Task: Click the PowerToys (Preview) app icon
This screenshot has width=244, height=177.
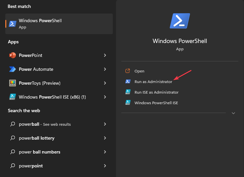Action: coord(13,83)
